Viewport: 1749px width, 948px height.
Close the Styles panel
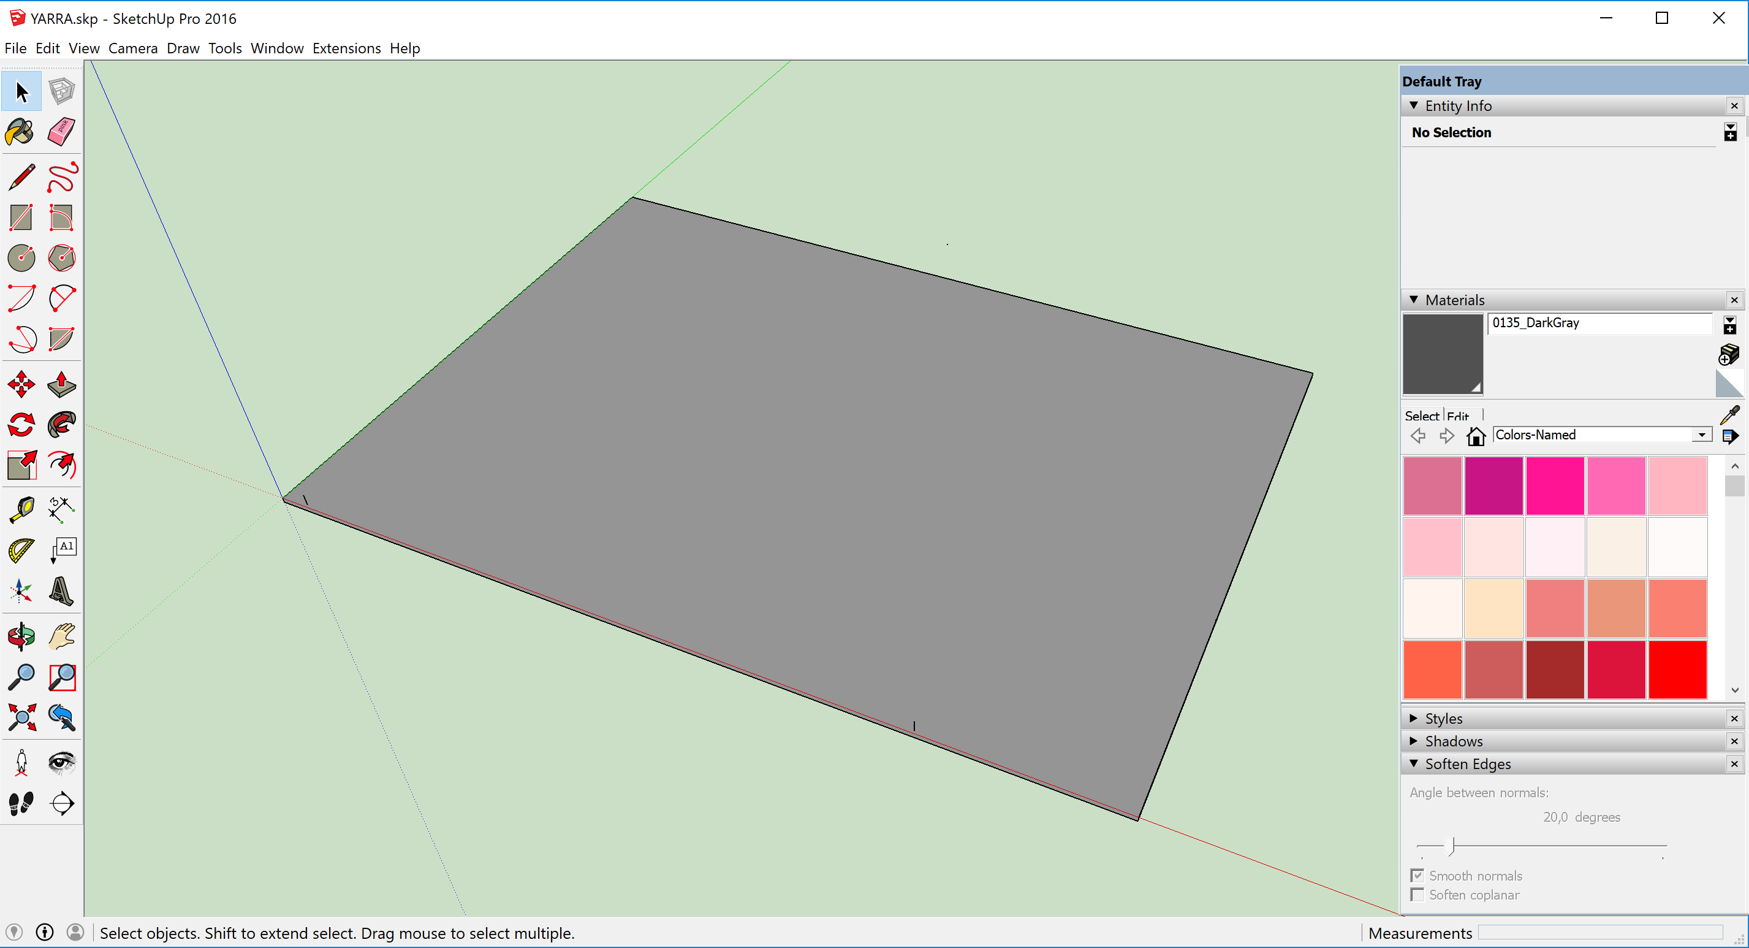1734,718
